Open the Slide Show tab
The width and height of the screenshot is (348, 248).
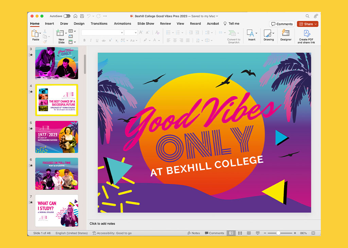click(145, 23)
